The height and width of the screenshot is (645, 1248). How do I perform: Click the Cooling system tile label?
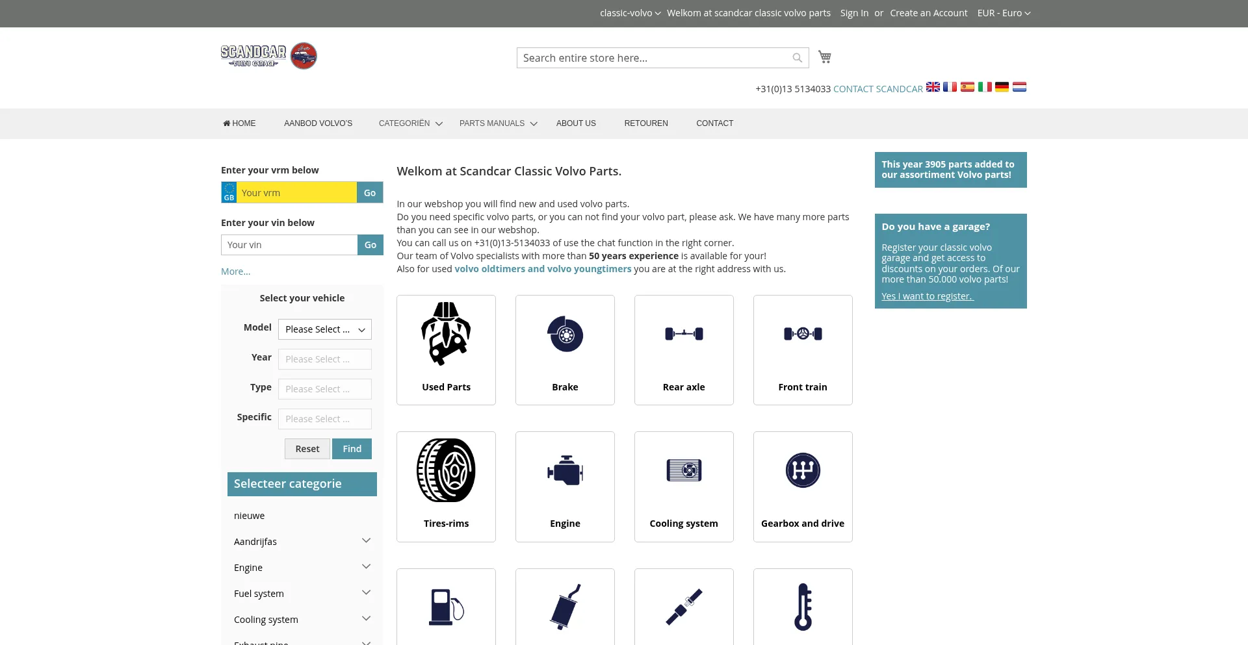[x=684, y=524]
